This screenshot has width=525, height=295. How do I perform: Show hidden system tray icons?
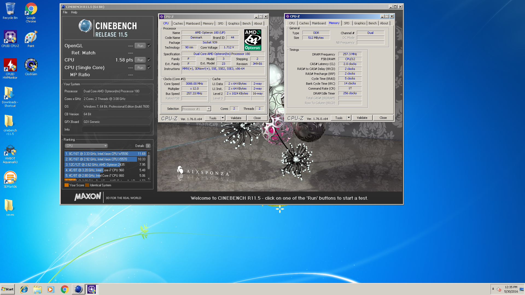click(493, 289)
